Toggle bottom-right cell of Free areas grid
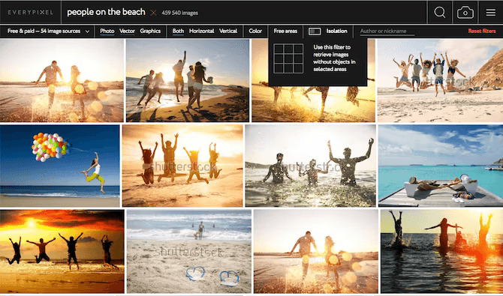 point(298,68)
